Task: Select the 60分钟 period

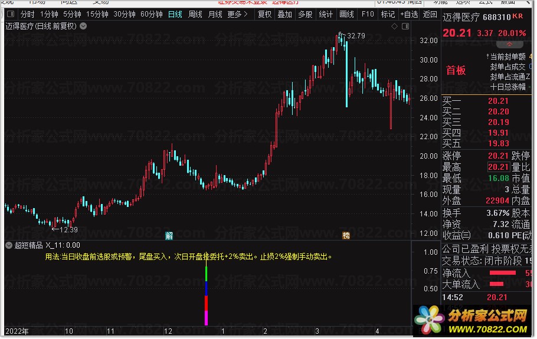Action: click(152, 14)
